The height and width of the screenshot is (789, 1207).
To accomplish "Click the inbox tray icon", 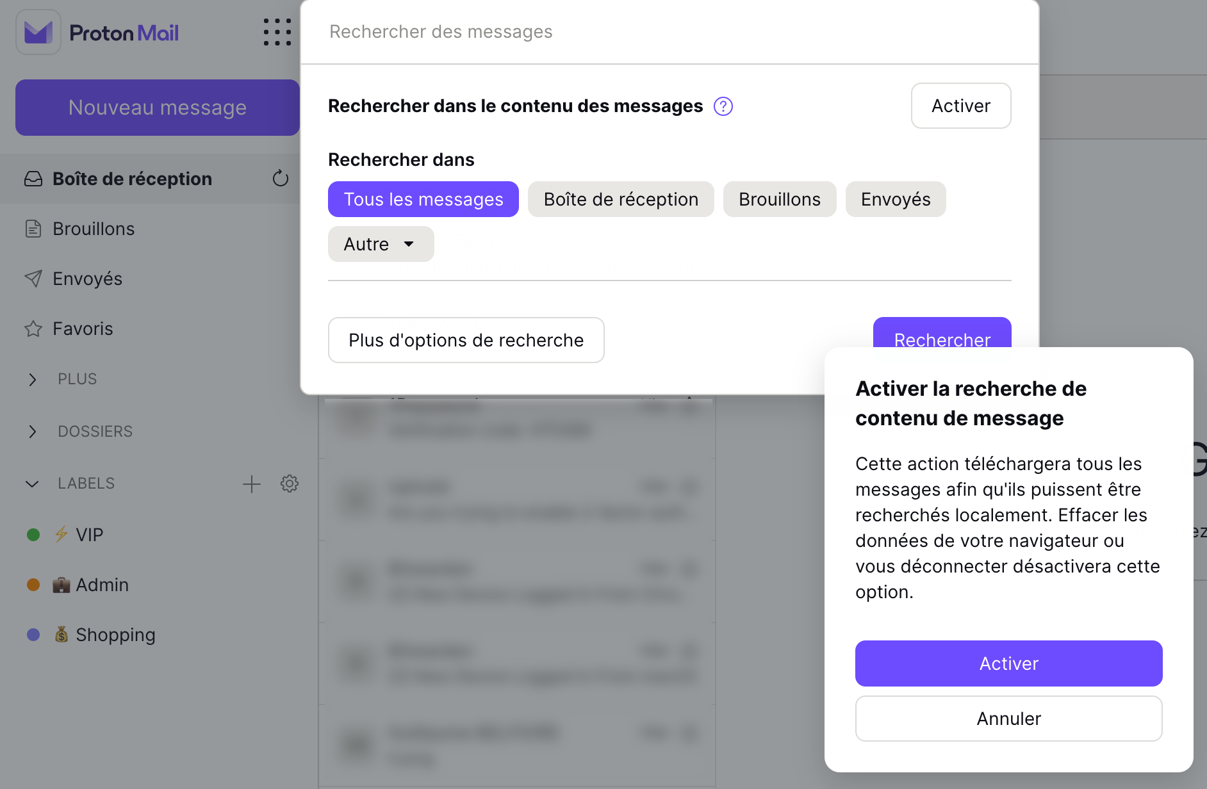I will point(33,179).
